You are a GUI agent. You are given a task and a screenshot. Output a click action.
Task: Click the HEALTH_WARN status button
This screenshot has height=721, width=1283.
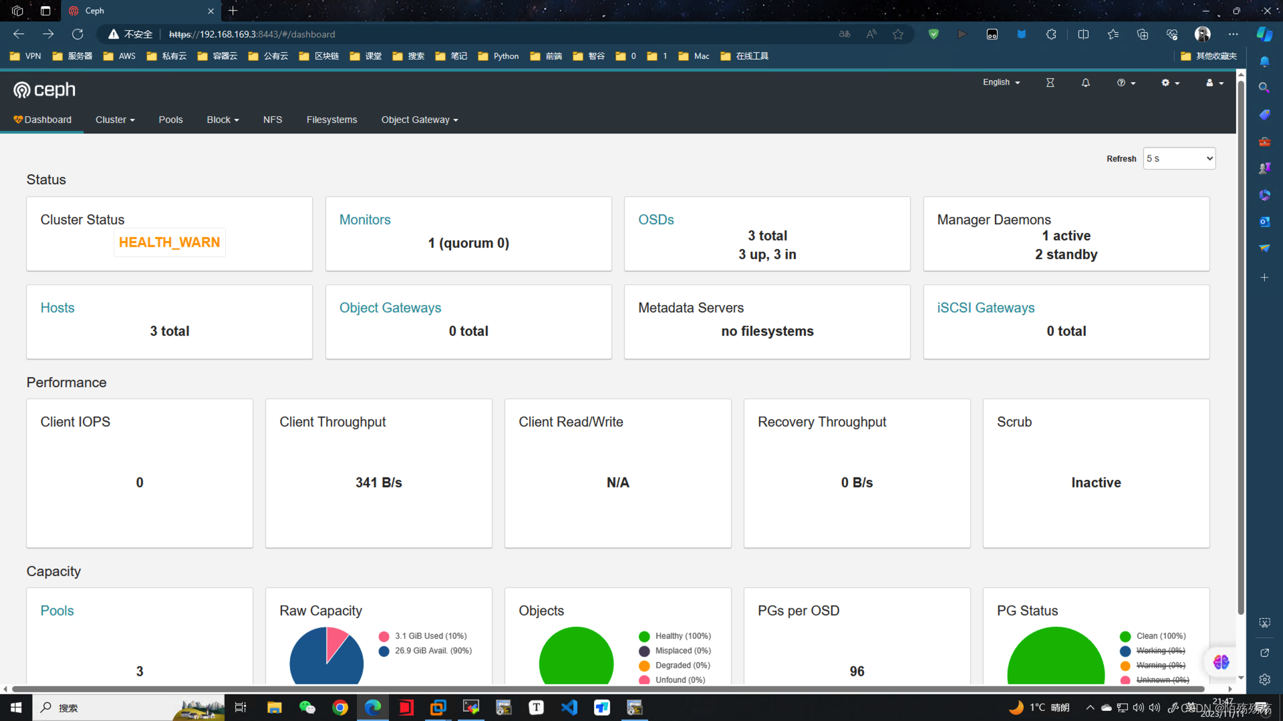tap(169, 243)
